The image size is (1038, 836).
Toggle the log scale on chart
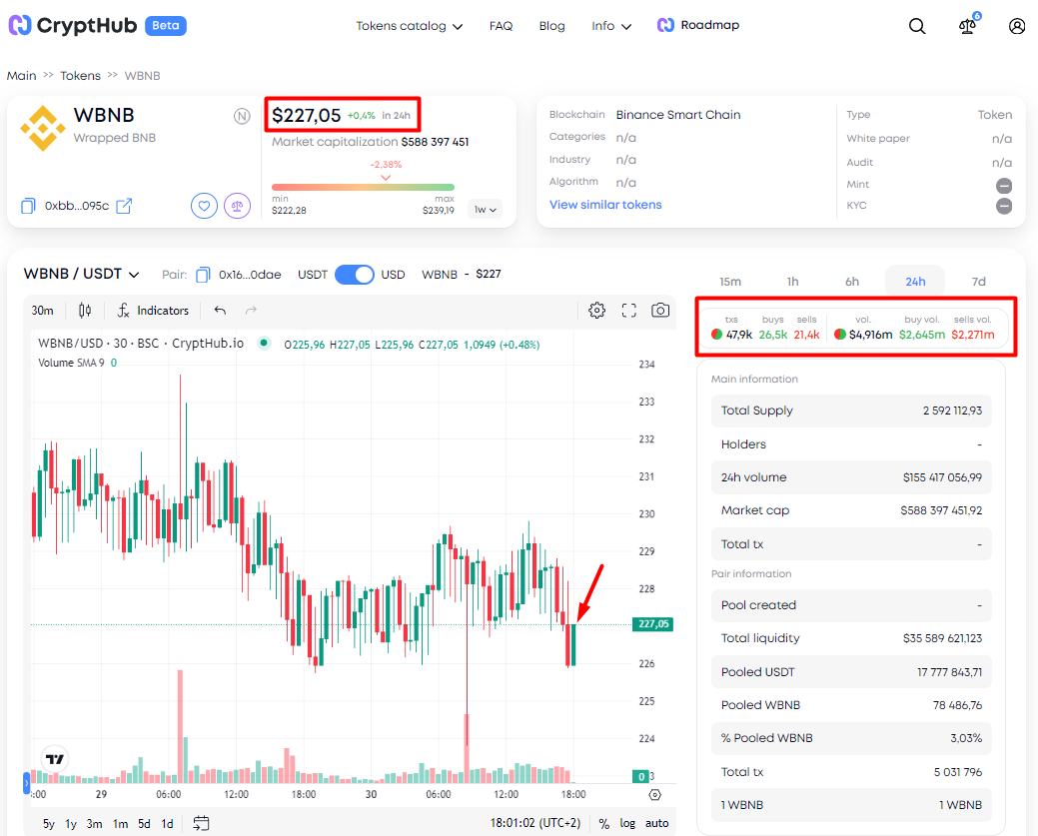(x=627, y=824)
